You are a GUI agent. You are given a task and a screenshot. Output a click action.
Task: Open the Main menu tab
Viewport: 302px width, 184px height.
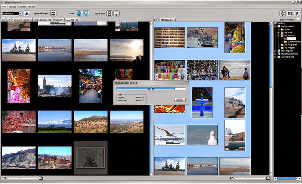point(4,6)
